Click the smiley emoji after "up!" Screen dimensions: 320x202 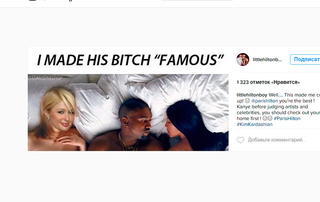(247, 101)
